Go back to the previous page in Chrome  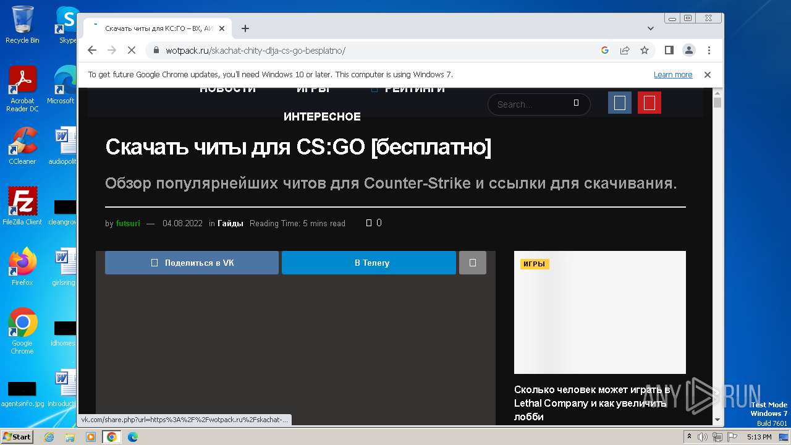pos(92,51)
